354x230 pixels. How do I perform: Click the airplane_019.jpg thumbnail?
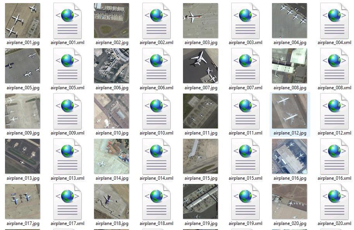200,202
